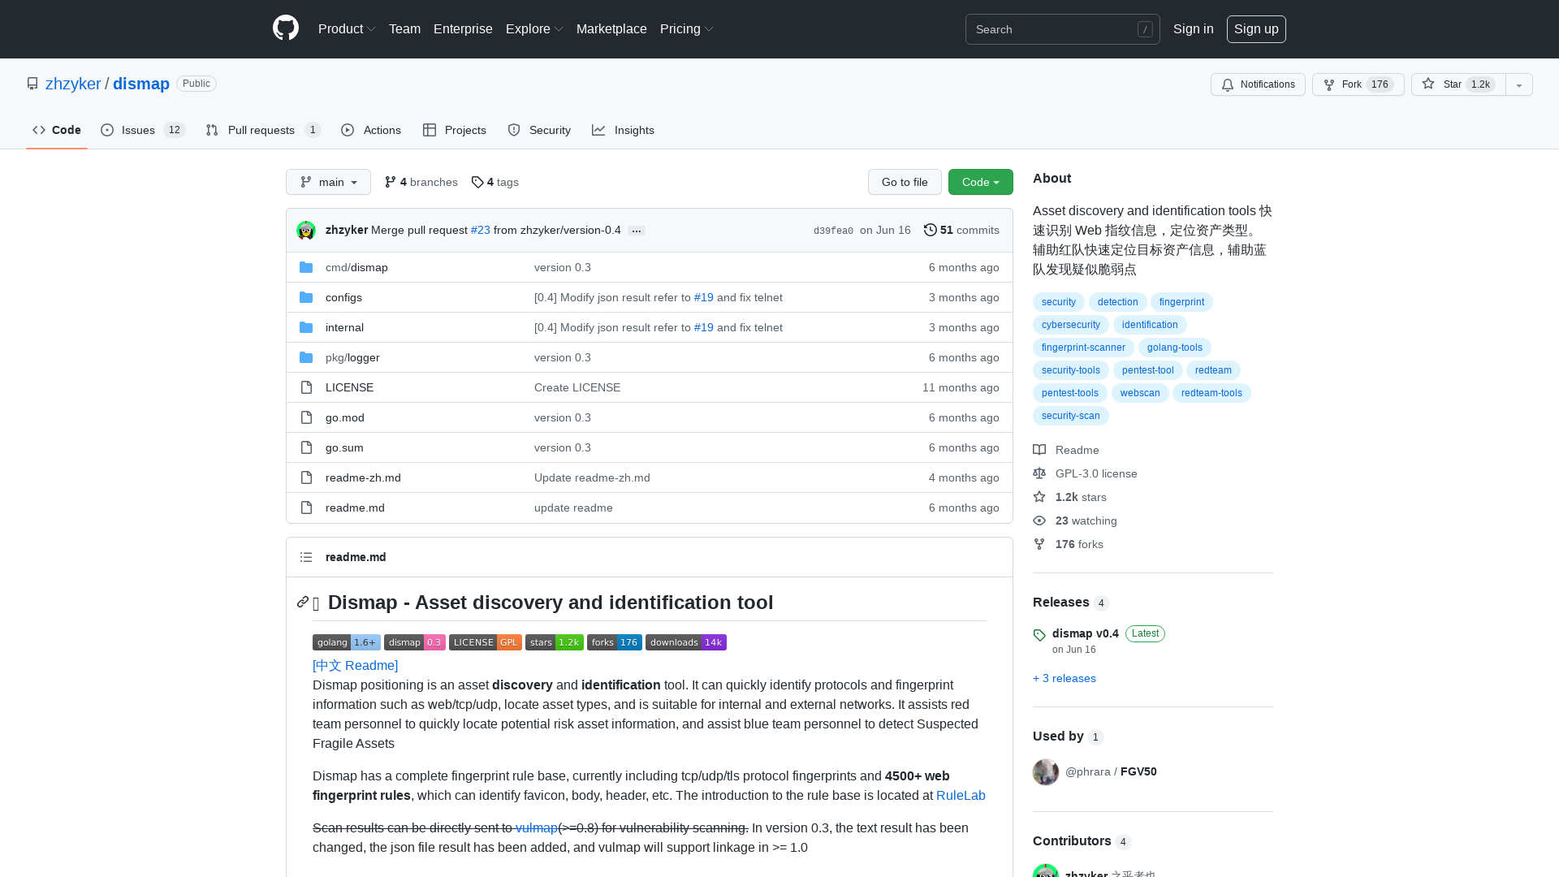
Task: Open pull request #23 link
Action: 481,231
